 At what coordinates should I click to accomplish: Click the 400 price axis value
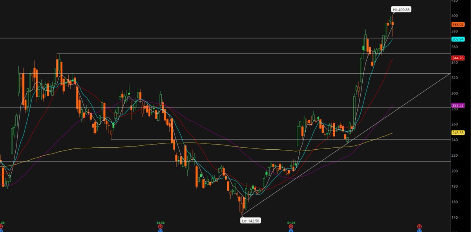455,16
